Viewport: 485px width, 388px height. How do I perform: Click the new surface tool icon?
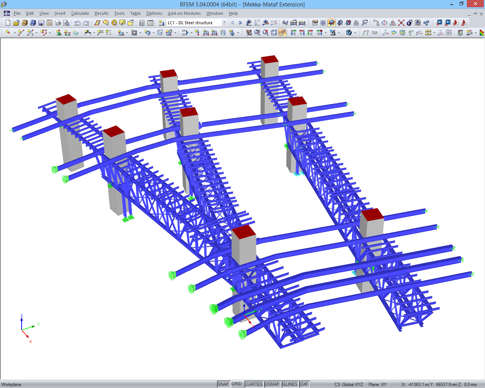(120, 33)
